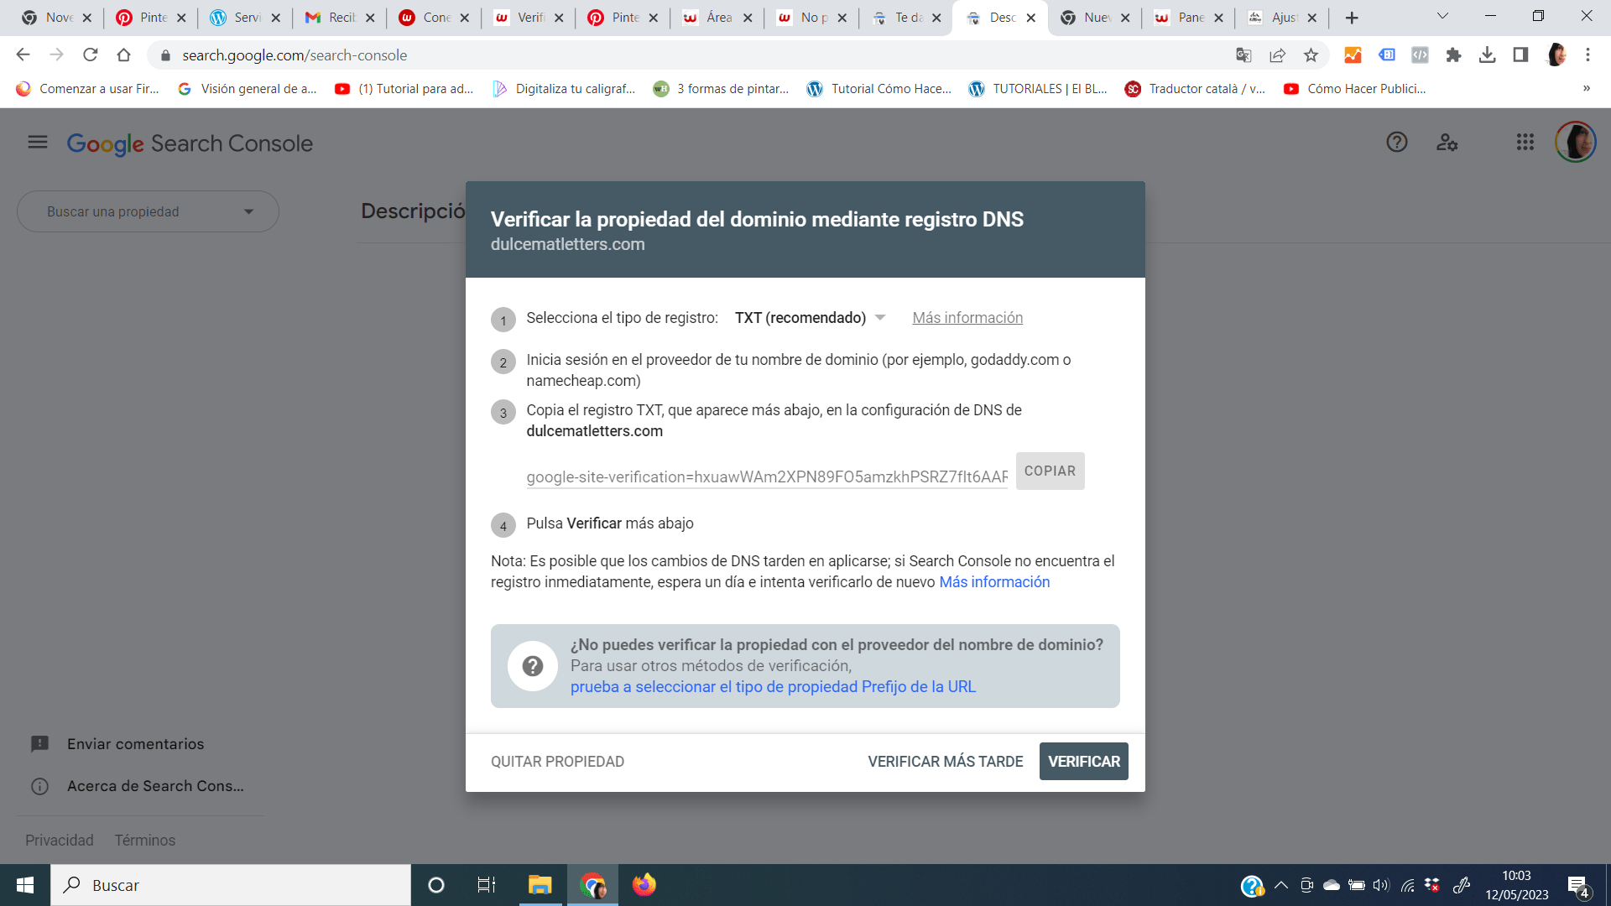Open the Buscar una propiedad dropdown
This screenshot has height=906, width=1611.
pyautogui.click(x=148, y=211)
